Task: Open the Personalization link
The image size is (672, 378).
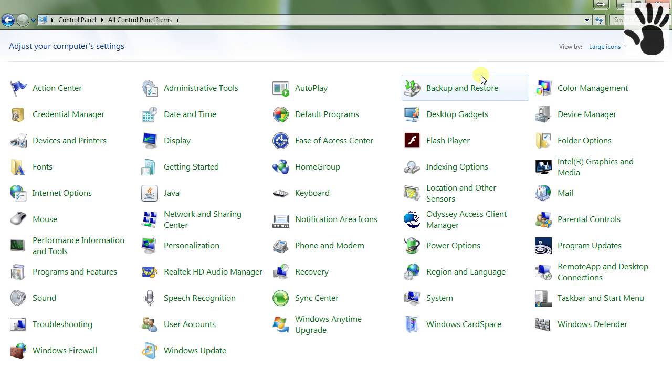Action: click(192, 246)
